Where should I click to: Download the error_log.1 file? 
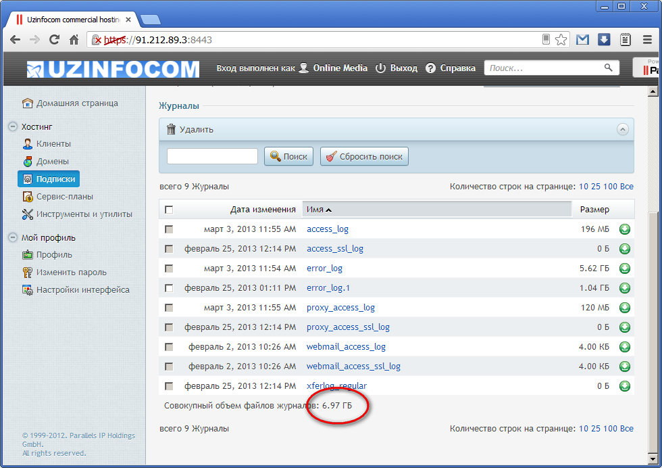point(624,288)
